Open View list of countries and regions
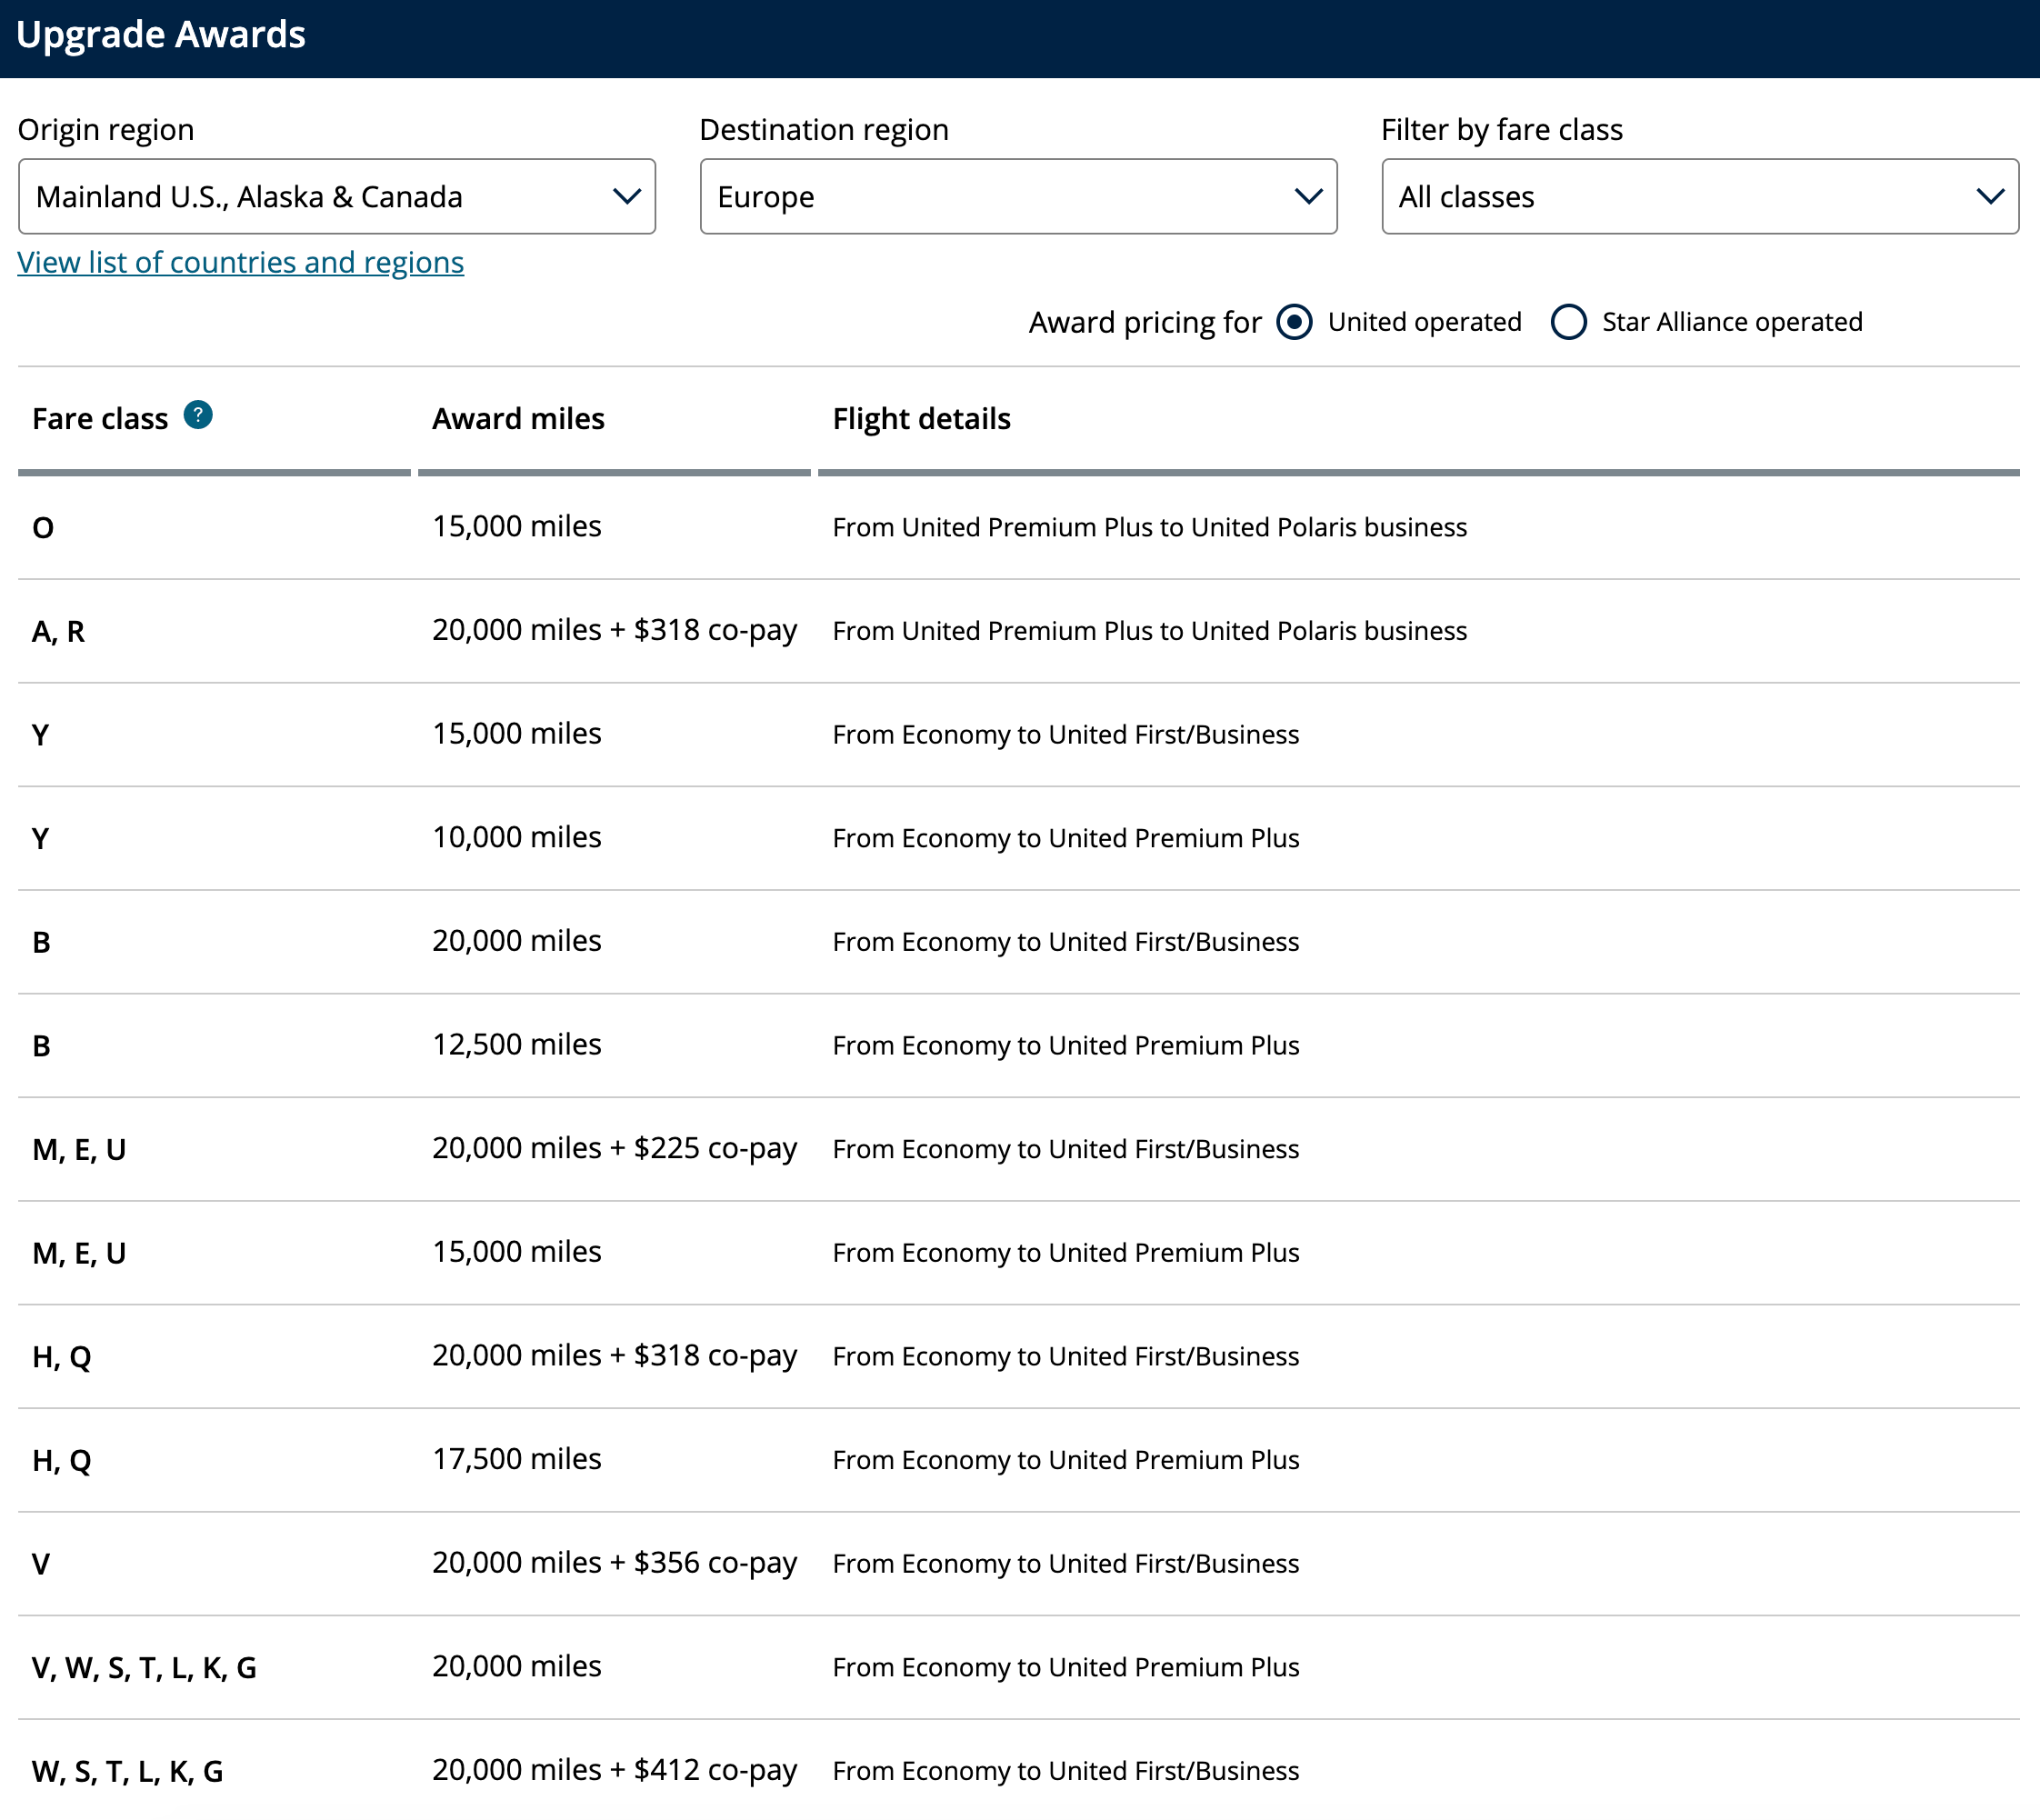Screen dimensions: 2040x1820 240,262
